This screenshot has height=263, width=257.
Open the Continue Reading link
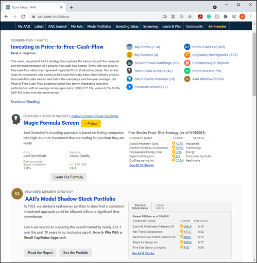25,102
